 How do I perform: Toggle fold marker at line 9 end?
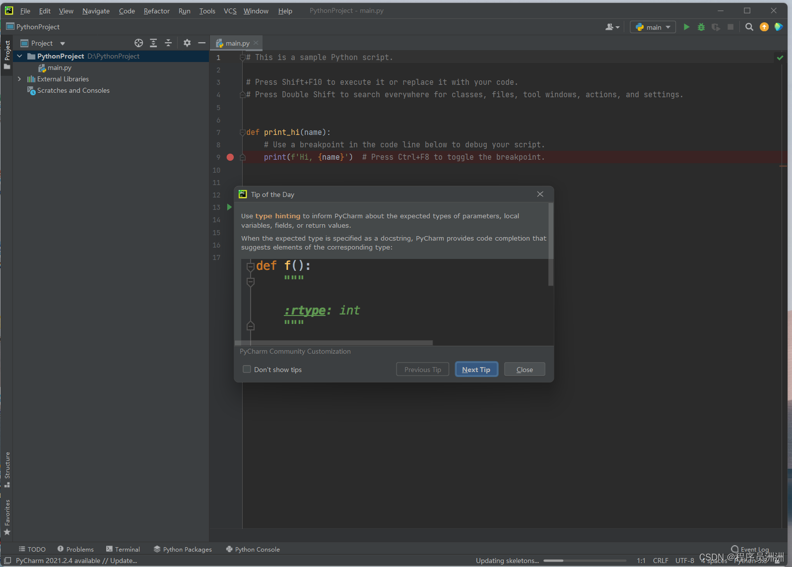242,157
